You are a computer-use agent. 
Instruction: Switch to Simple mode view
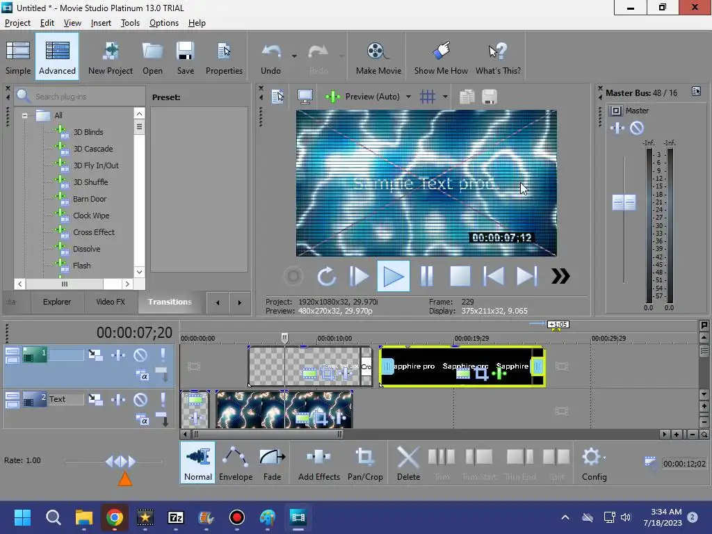(18, 57)
